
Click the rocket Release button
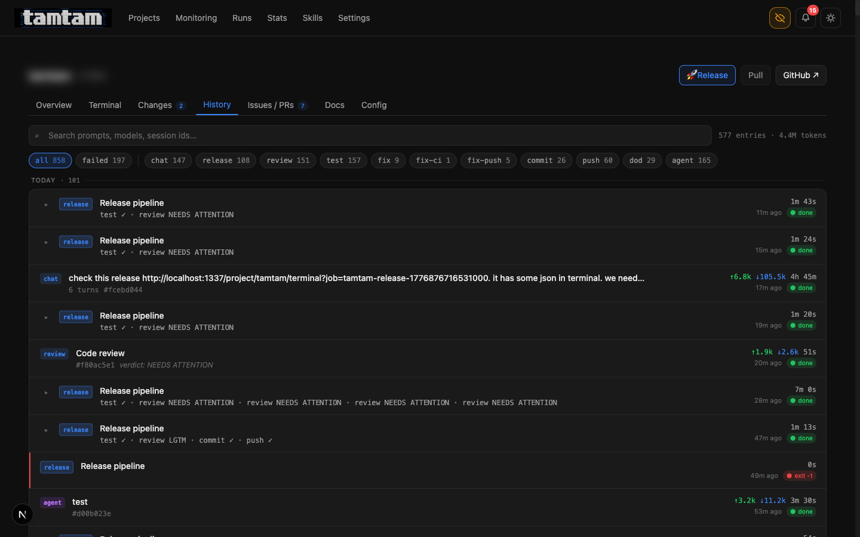[707, 75]
